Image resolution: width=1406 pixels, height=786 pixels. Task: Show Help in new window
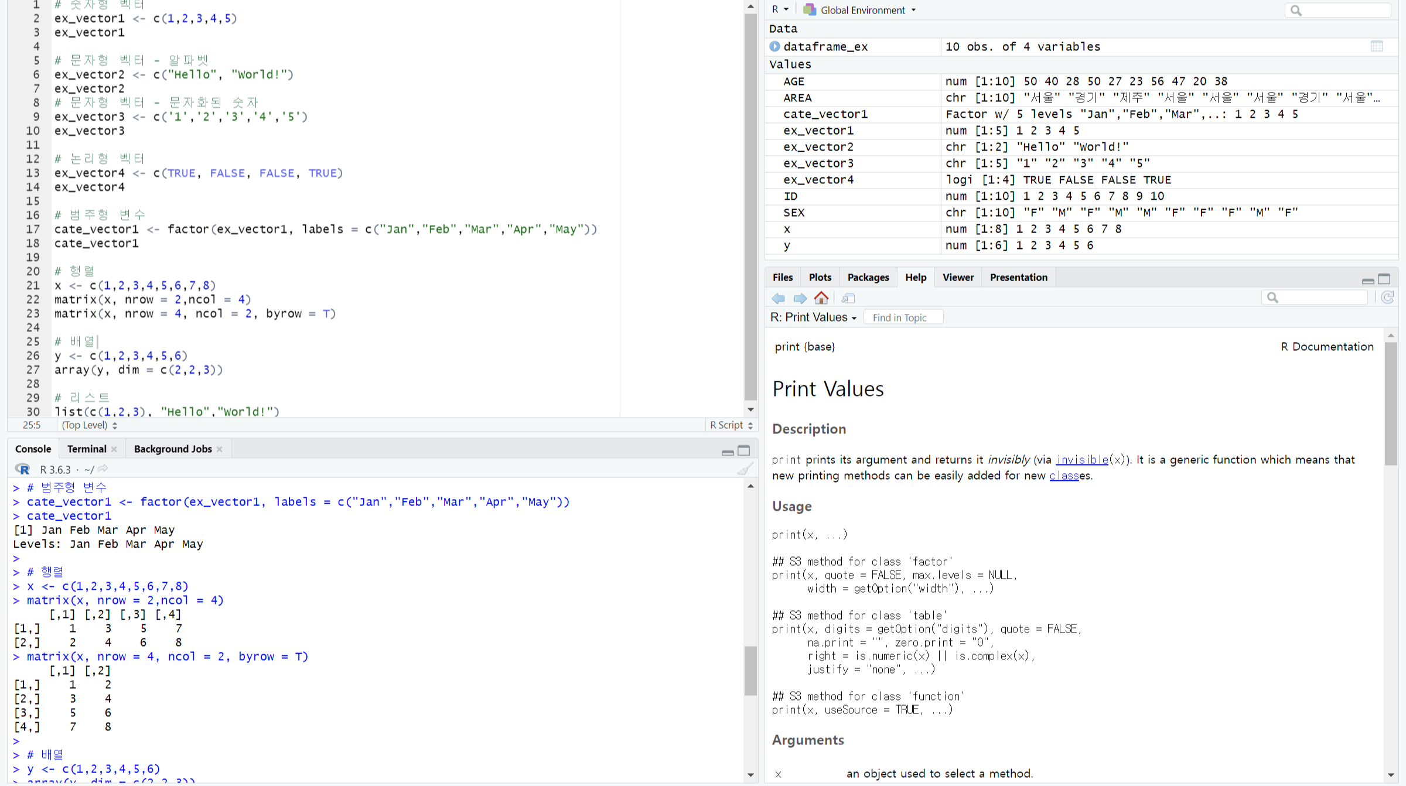848,298
